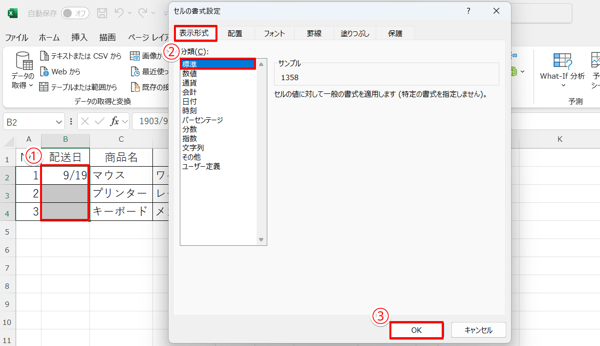Image resolution: width=600 pixels, height=346 pixels.
Task: Switch to the フォント tab
Action: [274, 34]
